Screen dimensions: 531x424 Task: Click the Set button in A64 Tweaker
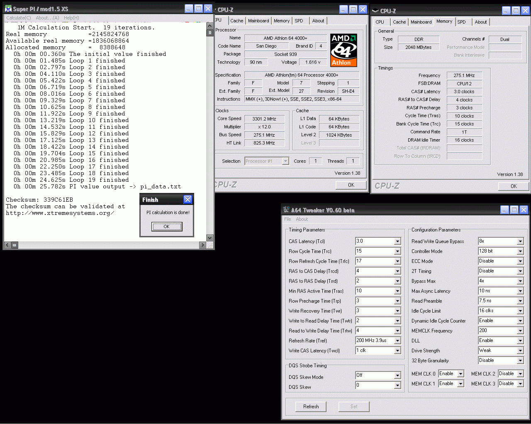[354, 407]
